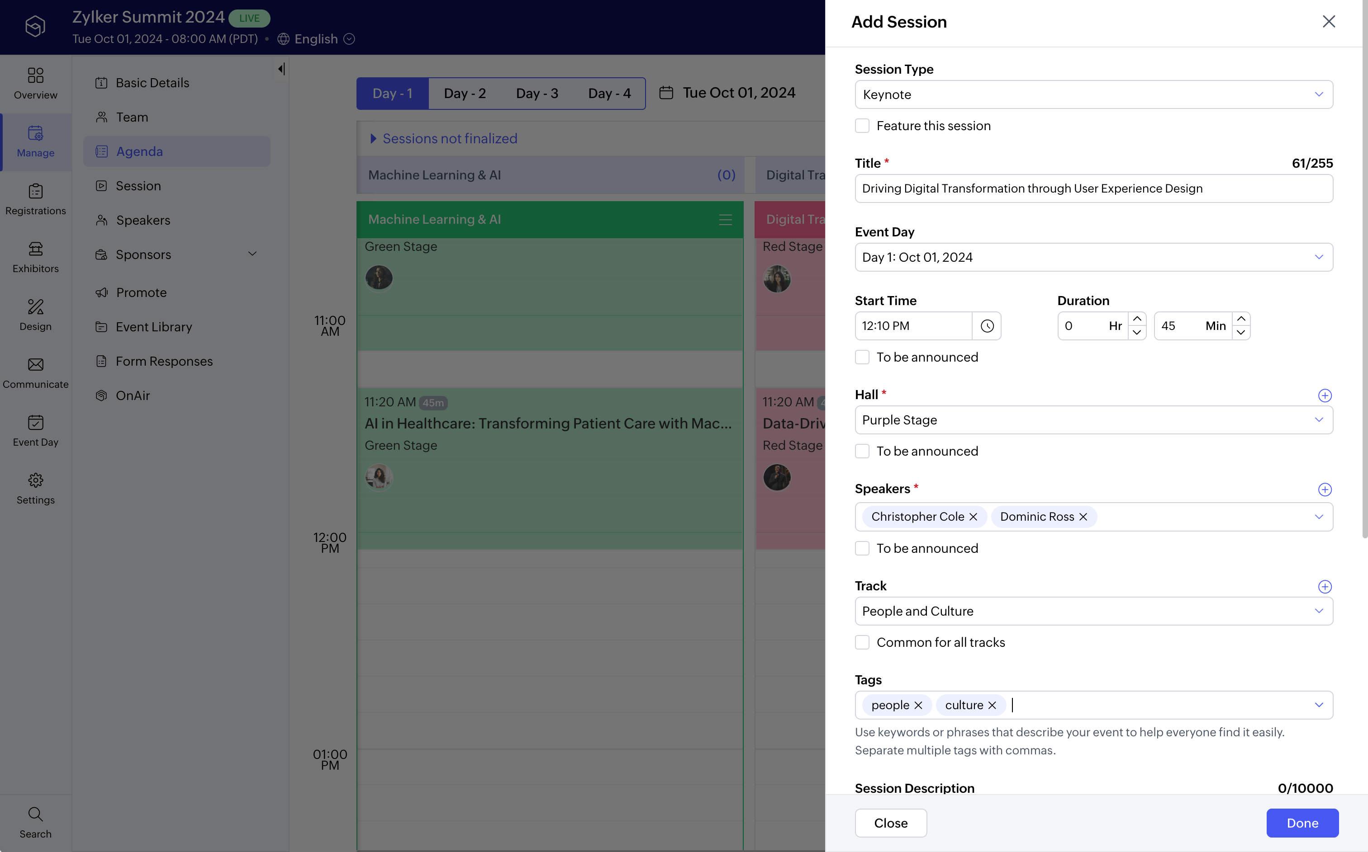The width and height of the screenshot is (1368, 852).
Task: Collapse the Manage side panel arrow
Action: coord(281,69)
